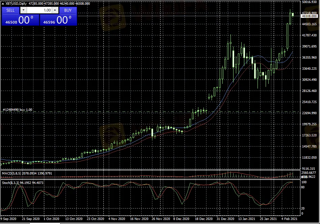Click the sell price 46508 tile

20,20
